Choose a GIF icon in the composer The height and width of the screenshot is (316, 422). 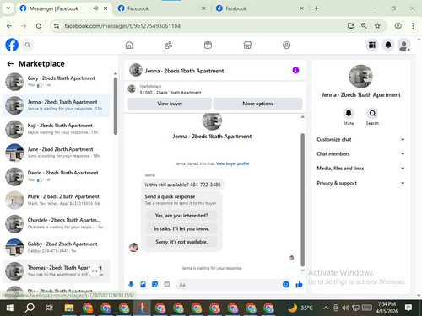(x=167, y=285)
